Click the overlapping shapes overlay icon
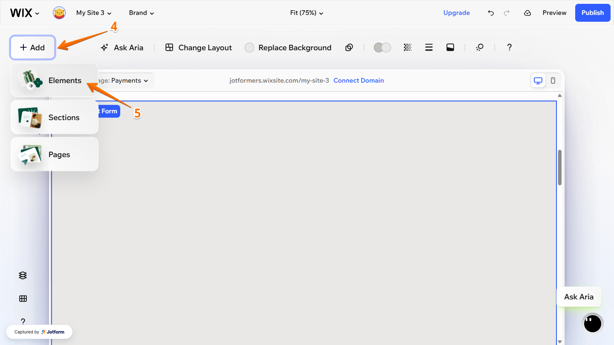The height and width of the screenshot is (345, 614). [349, 47]
